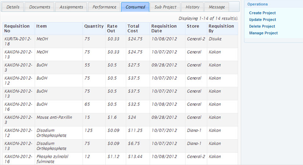Click the Create Project link

262,13
